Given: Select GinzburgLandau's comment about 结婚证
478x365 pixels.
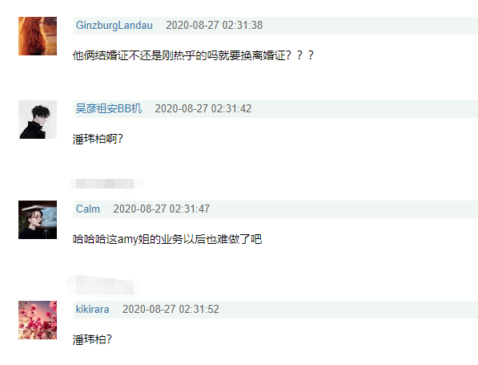Looking at the screenshot, I should tap(193, 55).
